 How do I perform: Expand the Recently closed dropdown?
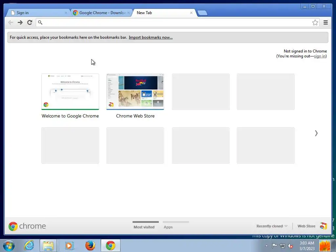(272, 226)
